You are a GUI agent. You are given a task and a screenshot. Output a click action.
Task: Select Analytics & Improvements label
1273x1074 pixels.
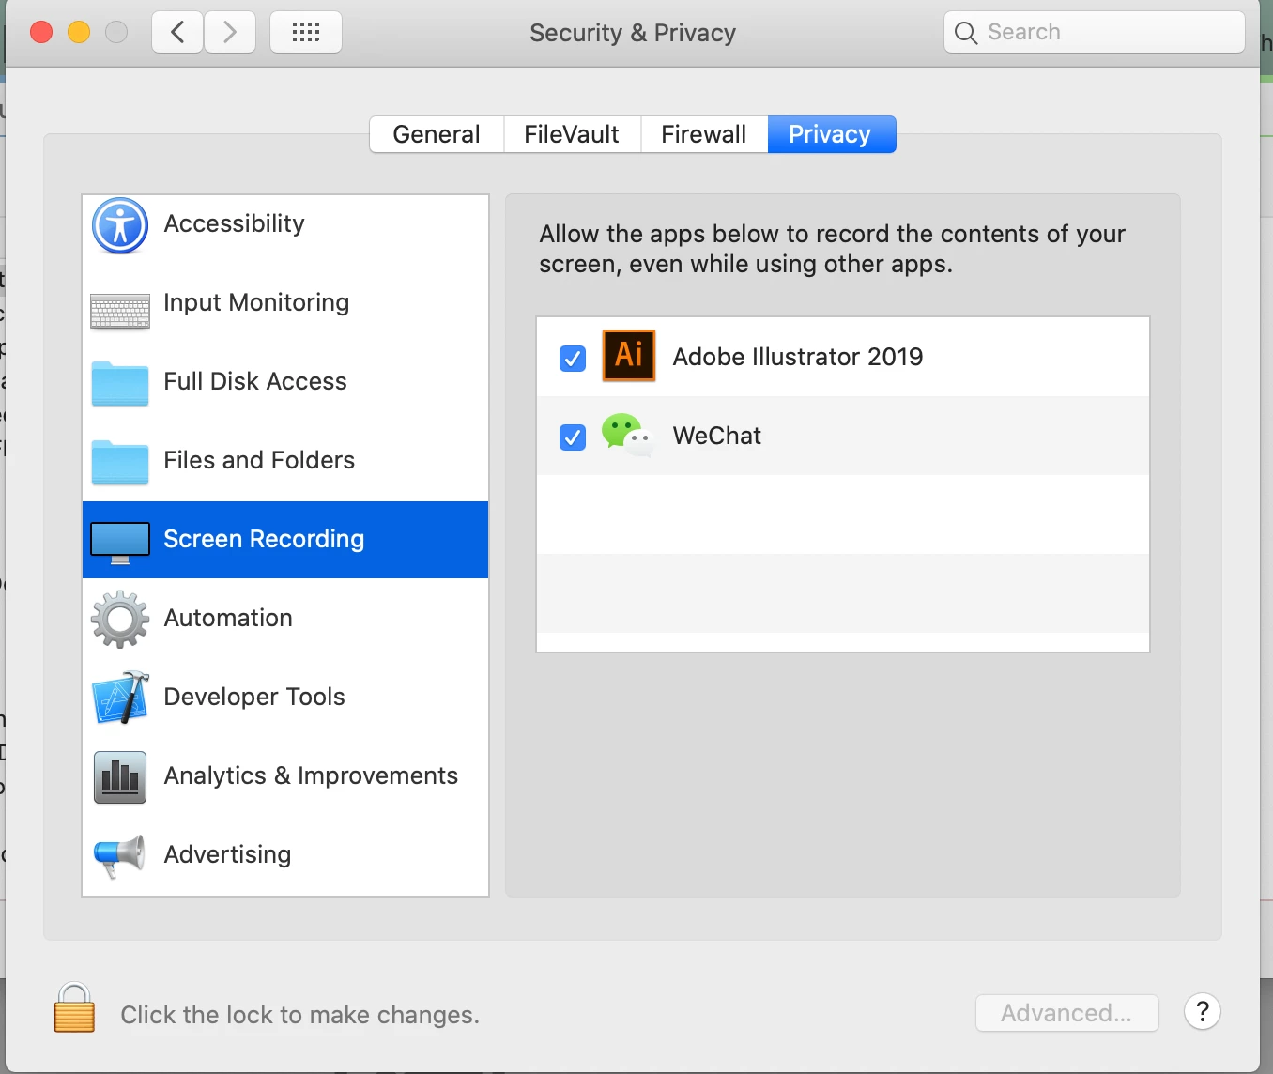tap(311, 775)
